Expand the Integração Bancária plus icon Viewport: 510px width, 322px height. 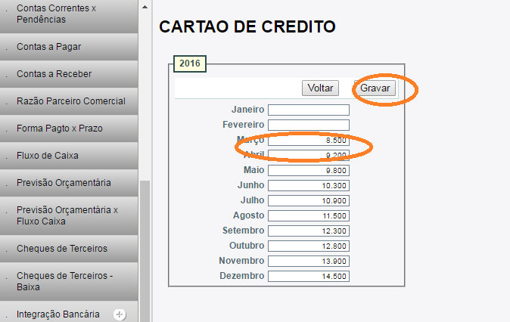tap(119, 314)
